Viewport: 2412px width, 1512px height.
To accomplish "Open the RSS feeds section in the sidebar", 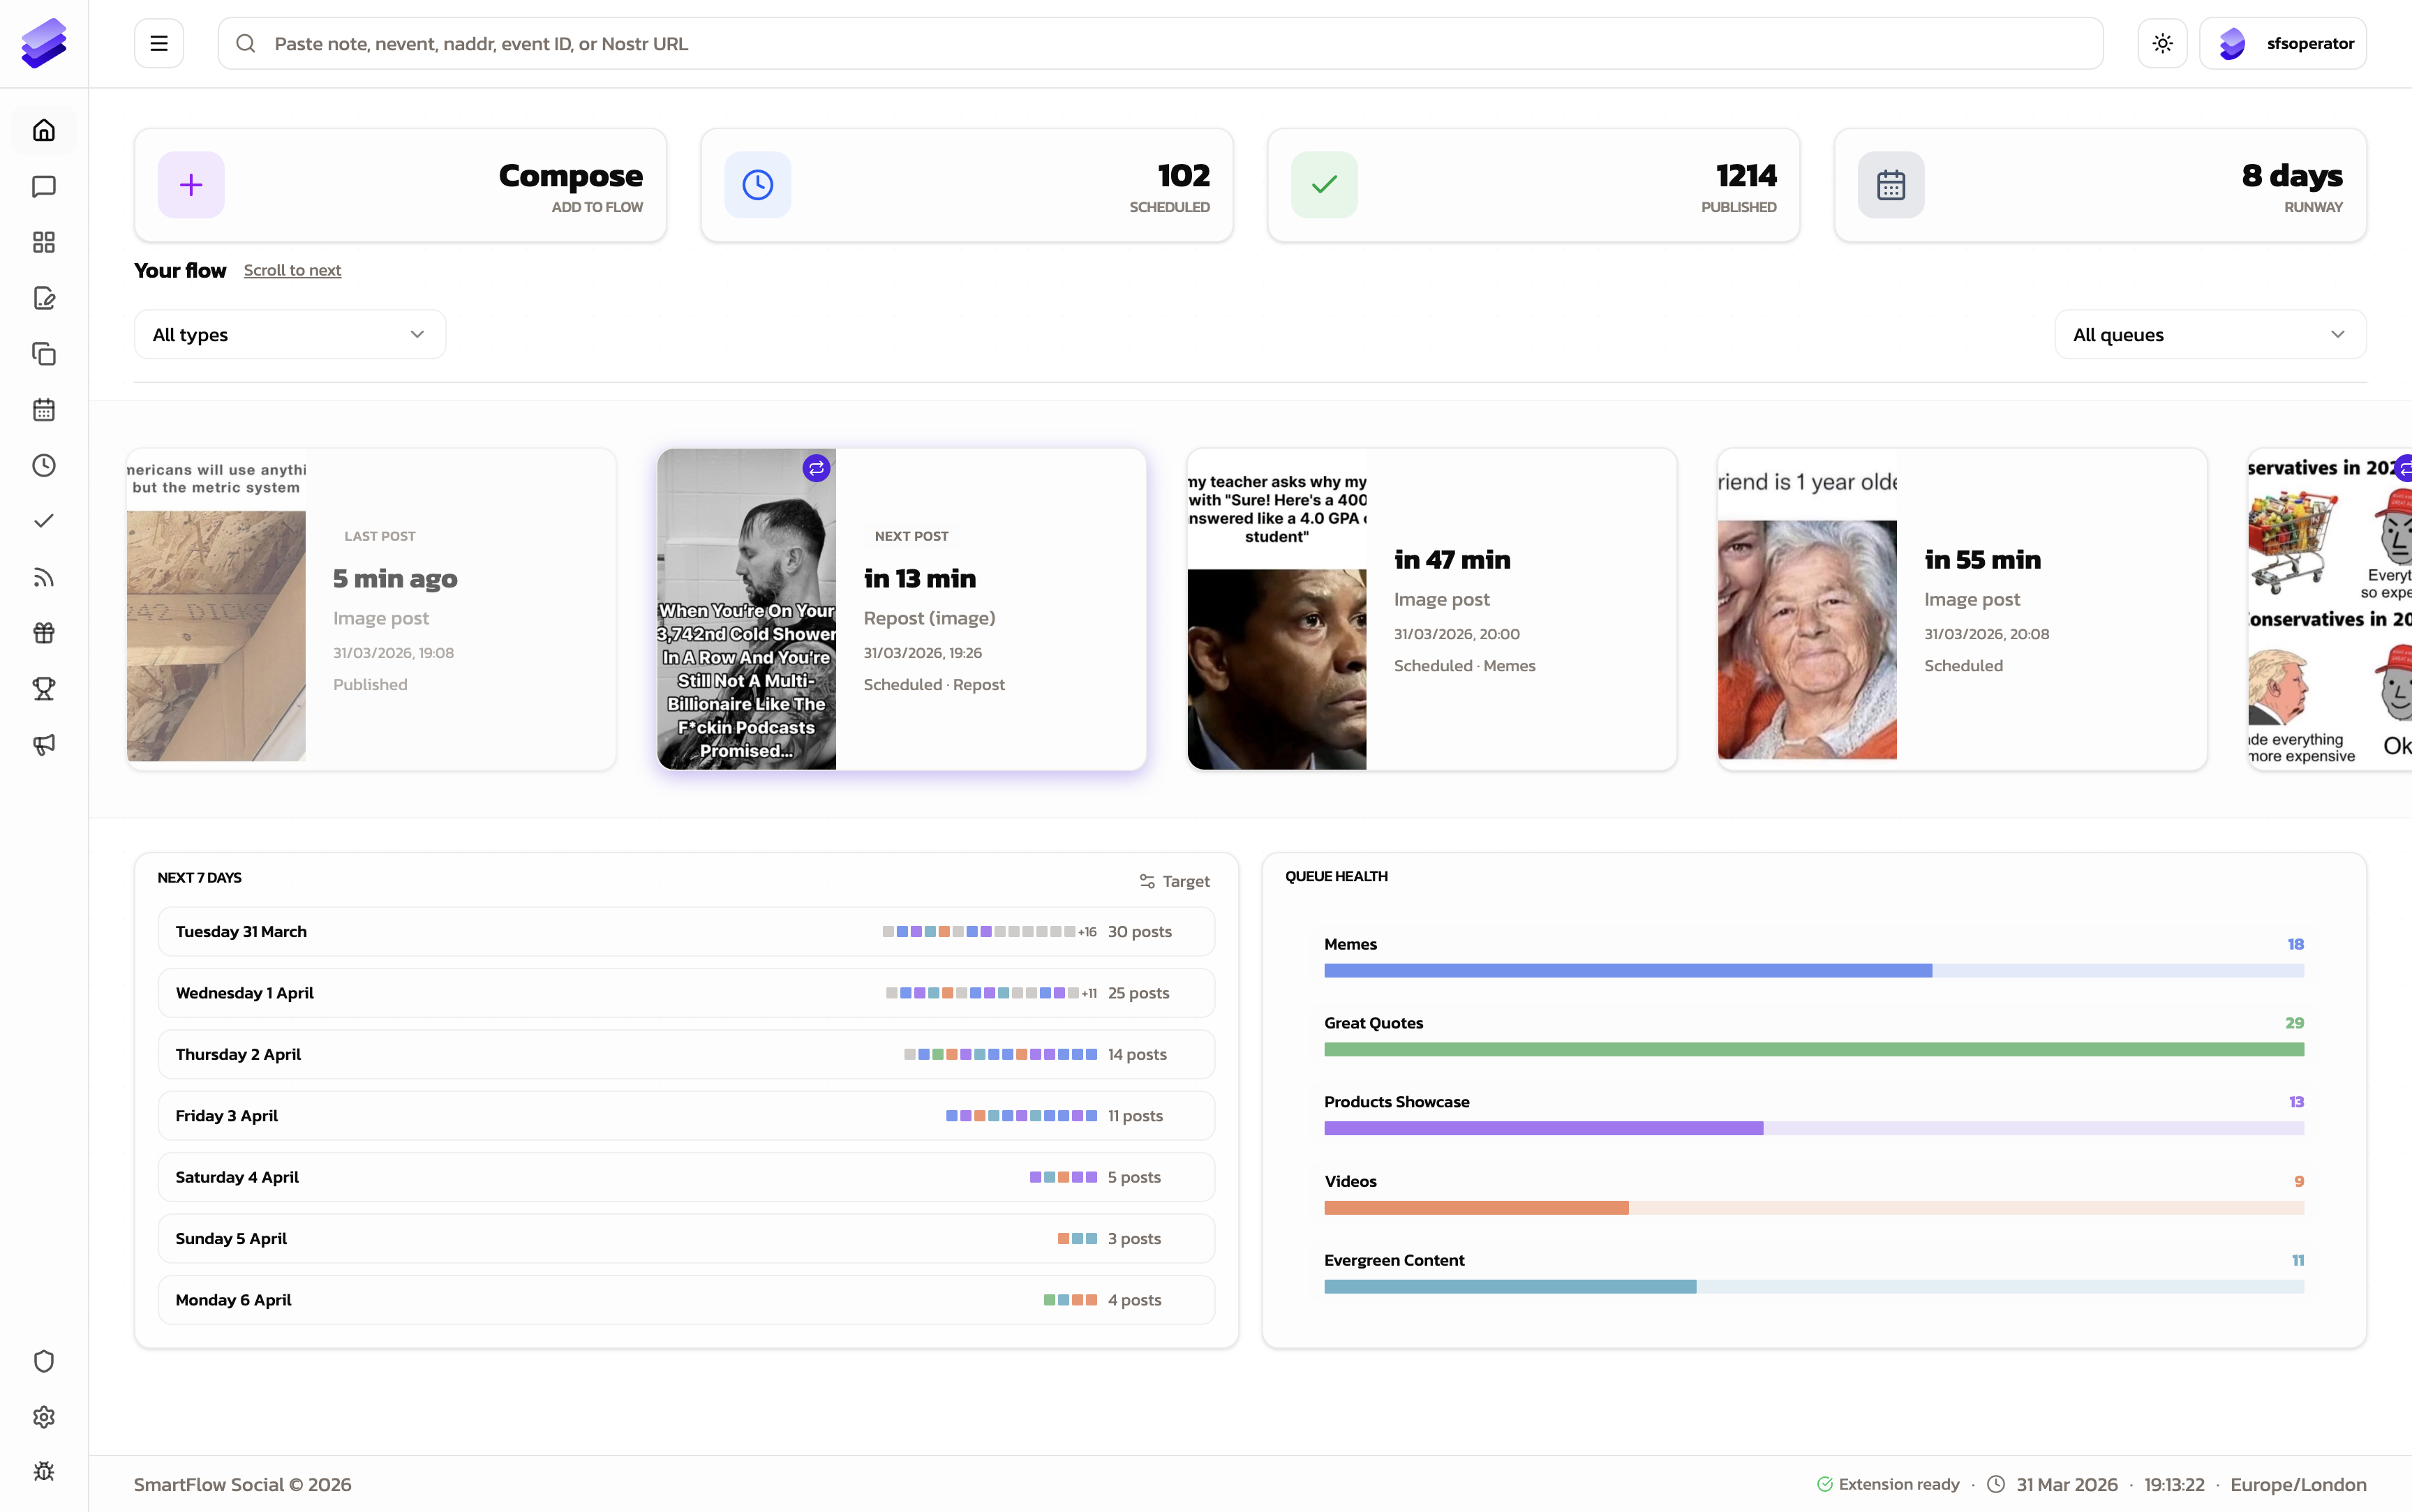I will [x=43, y=577].
